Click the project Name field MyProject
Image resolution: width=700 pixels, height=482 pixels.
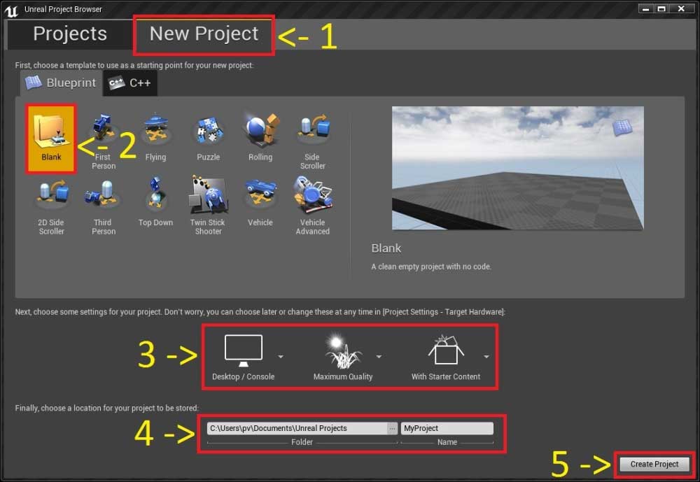(x=447, y=428)
